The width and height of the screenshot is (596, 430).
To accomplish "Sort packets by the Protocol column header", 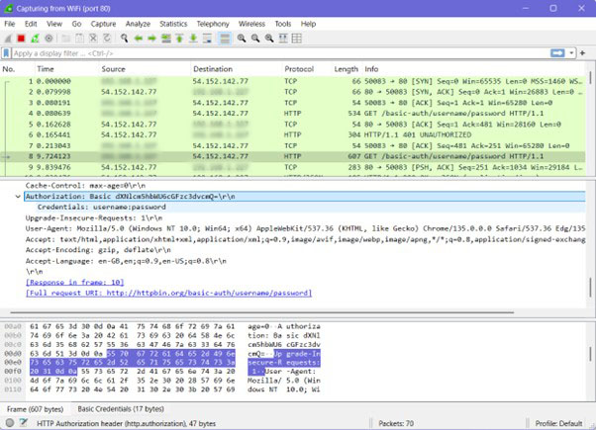I will [x=299, y=69].
